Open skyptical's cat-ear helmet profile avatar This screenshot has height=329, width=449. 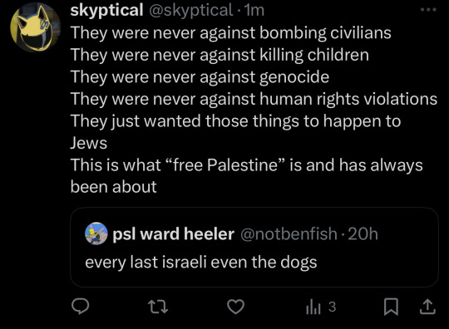click(35, 27)
